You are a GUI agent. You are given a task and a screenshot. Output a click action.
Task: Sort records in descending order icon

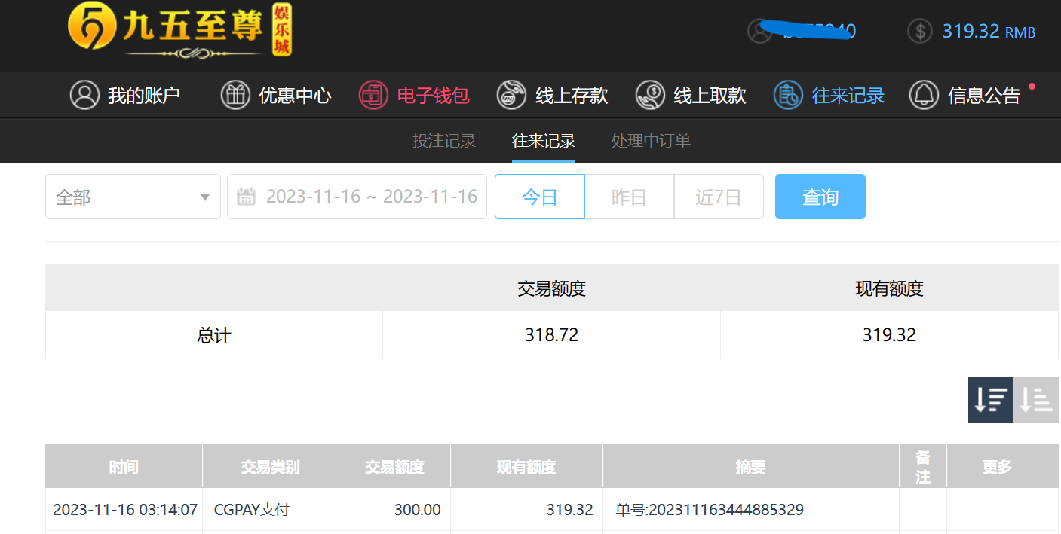[x=991, y=400]
